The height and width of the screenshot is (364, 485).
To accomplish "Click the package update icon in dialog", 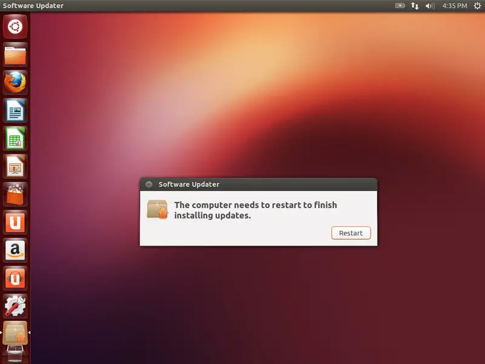I will (x=158, y=209).
